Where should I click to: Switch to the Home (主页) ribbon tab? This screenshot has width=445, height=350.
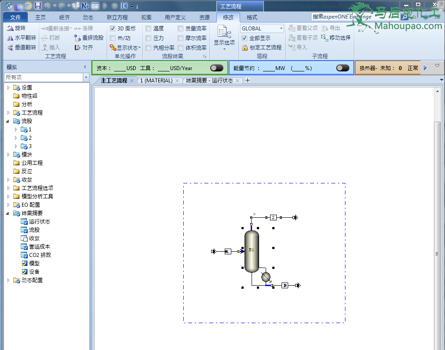(41, 18)
